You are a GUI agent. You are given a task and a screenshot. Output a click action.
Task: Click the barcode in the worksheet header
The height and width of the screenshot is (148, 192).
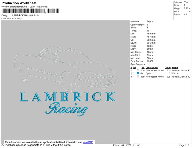[30, 11]
